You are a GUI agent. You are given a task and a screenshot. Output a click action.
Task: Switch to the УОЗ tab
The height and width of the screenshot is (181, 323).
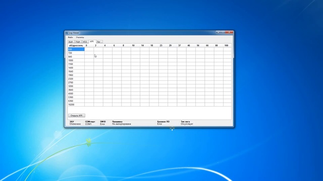click(x=85, y=42)
